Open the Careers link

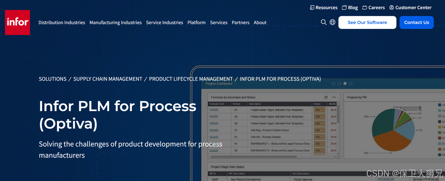(x=373, y=7)
